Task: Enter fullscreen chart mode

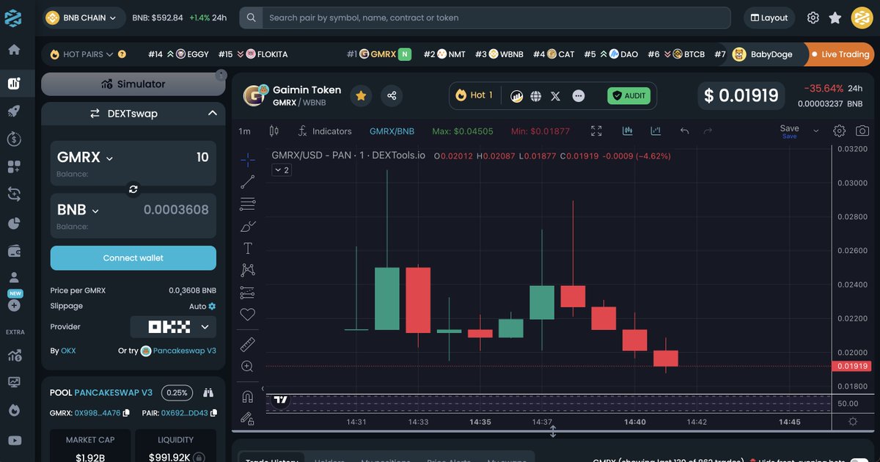Action: 596,131
